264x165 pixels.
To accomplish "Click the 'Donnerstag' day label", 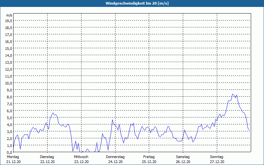I will click(x=115, y=157).
